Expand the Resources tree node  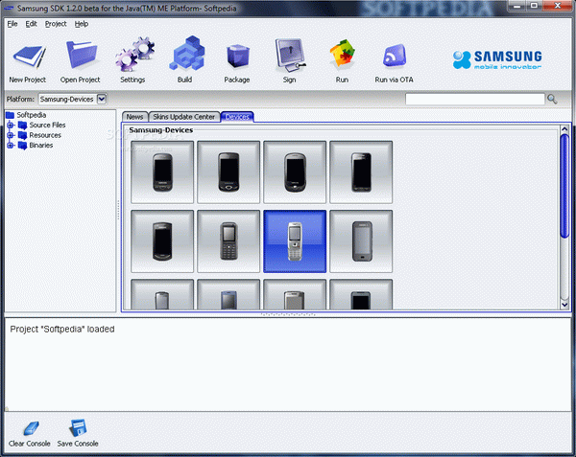point(12,136)
